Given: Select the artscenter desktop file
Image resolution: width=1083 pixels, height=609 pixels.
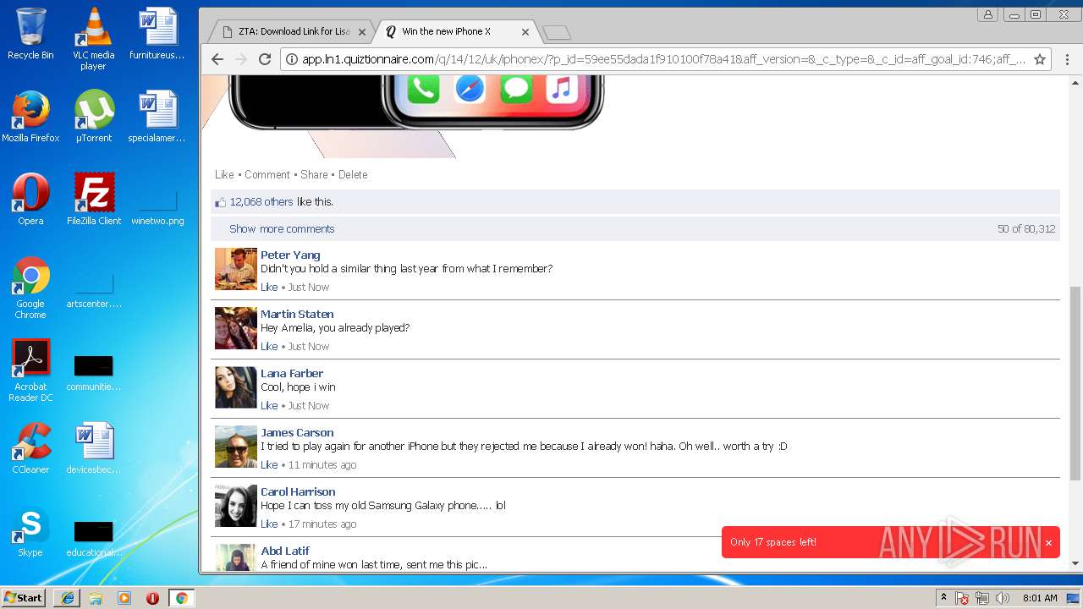Looking at the screenshot, I should coord(94,292).
